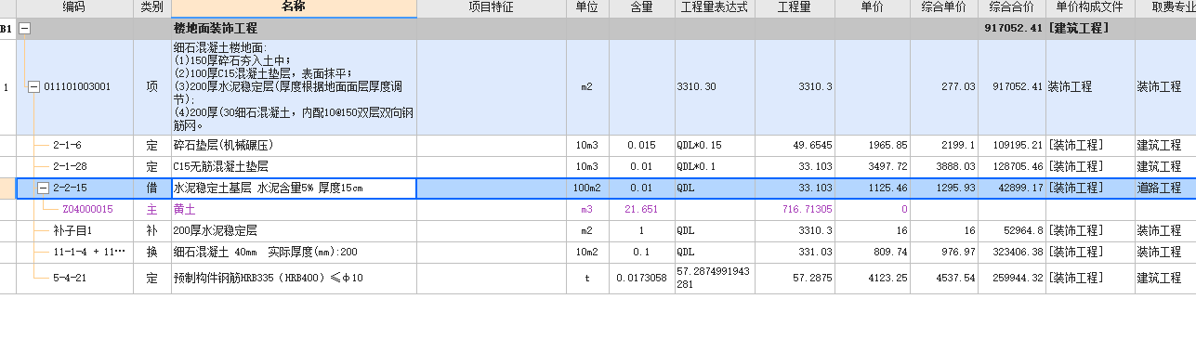The image size is (1196, 338).
Task: Select the 工程量 column header
Action: [794, 7]
